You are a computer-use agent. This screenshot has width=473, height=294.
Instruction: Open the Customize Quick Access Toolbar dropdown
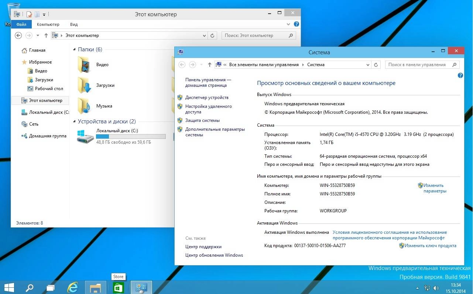[44, 15]
